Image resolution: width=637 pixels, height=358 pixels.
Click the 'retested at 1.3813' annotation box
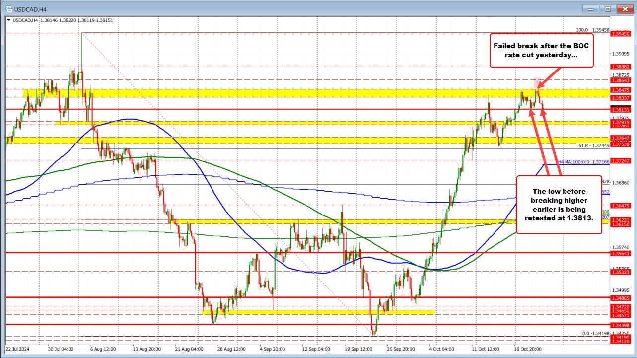[559, 205]
